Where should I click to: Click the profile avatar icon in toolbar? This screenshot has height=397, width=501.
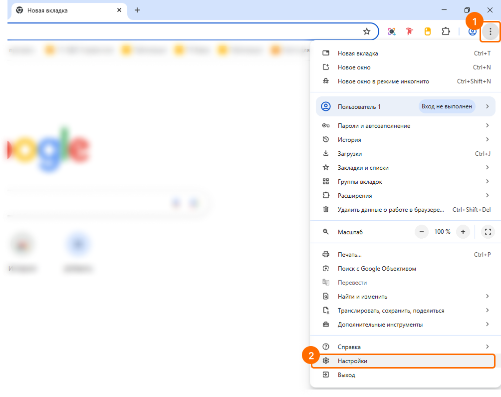[472, 32]
